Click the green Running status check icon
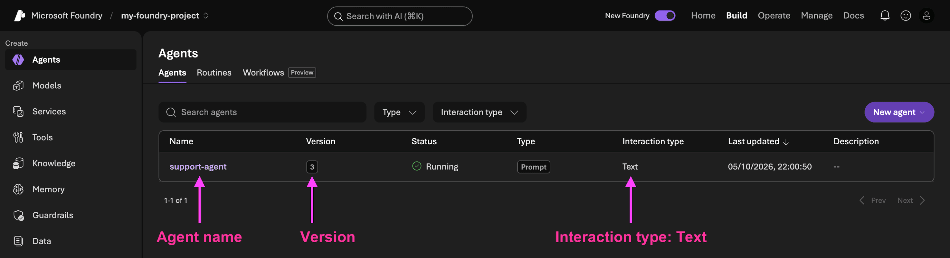Viewport: 950px width, 258px height. [416, 166]
